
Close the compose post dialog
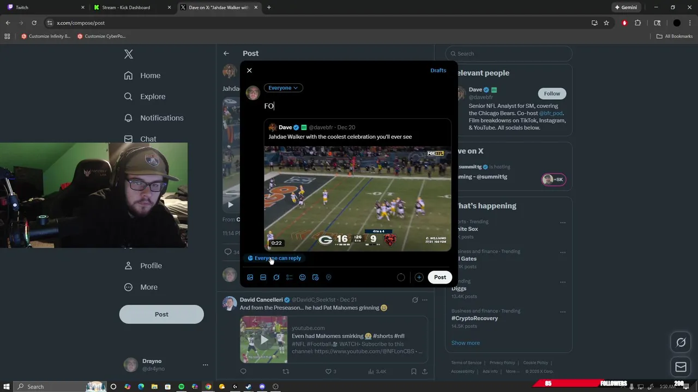(x=249, y=70)
